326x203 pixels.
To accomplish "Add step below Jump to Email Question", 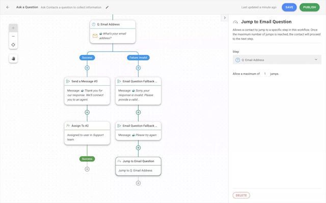I will [x=138, y=183].
